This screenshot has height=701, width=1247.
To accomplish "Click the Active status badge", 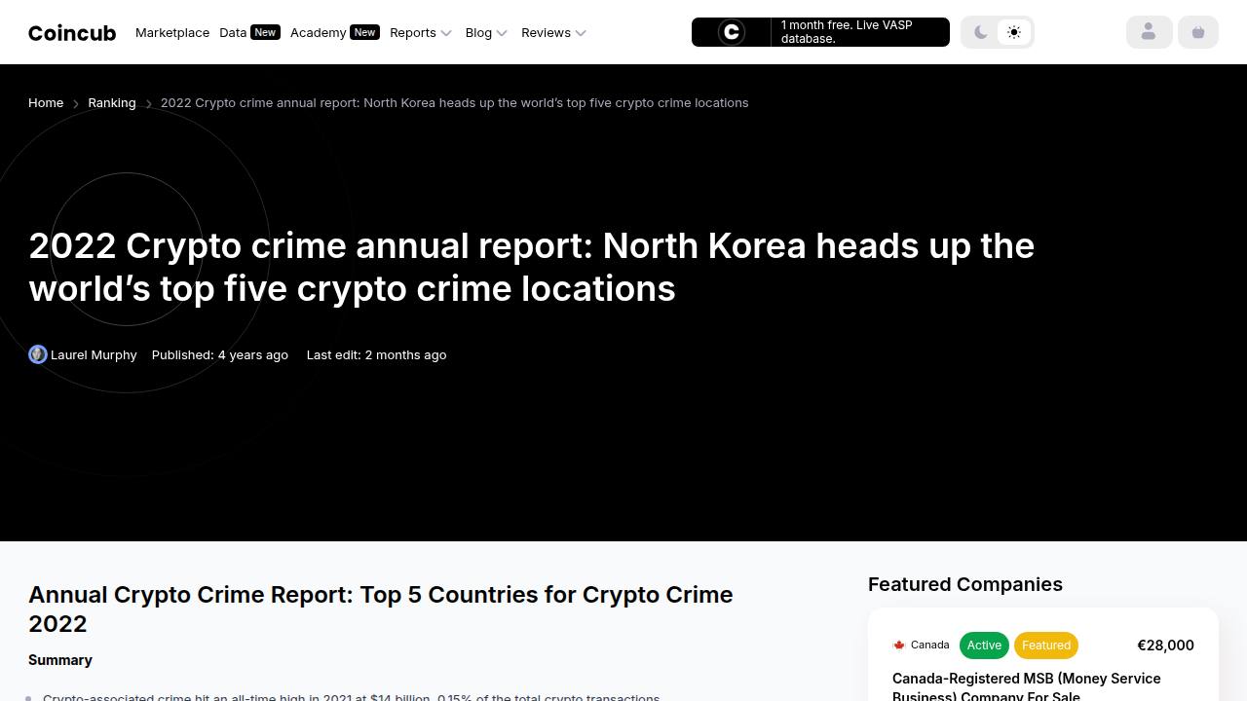I will click(984, 646).
